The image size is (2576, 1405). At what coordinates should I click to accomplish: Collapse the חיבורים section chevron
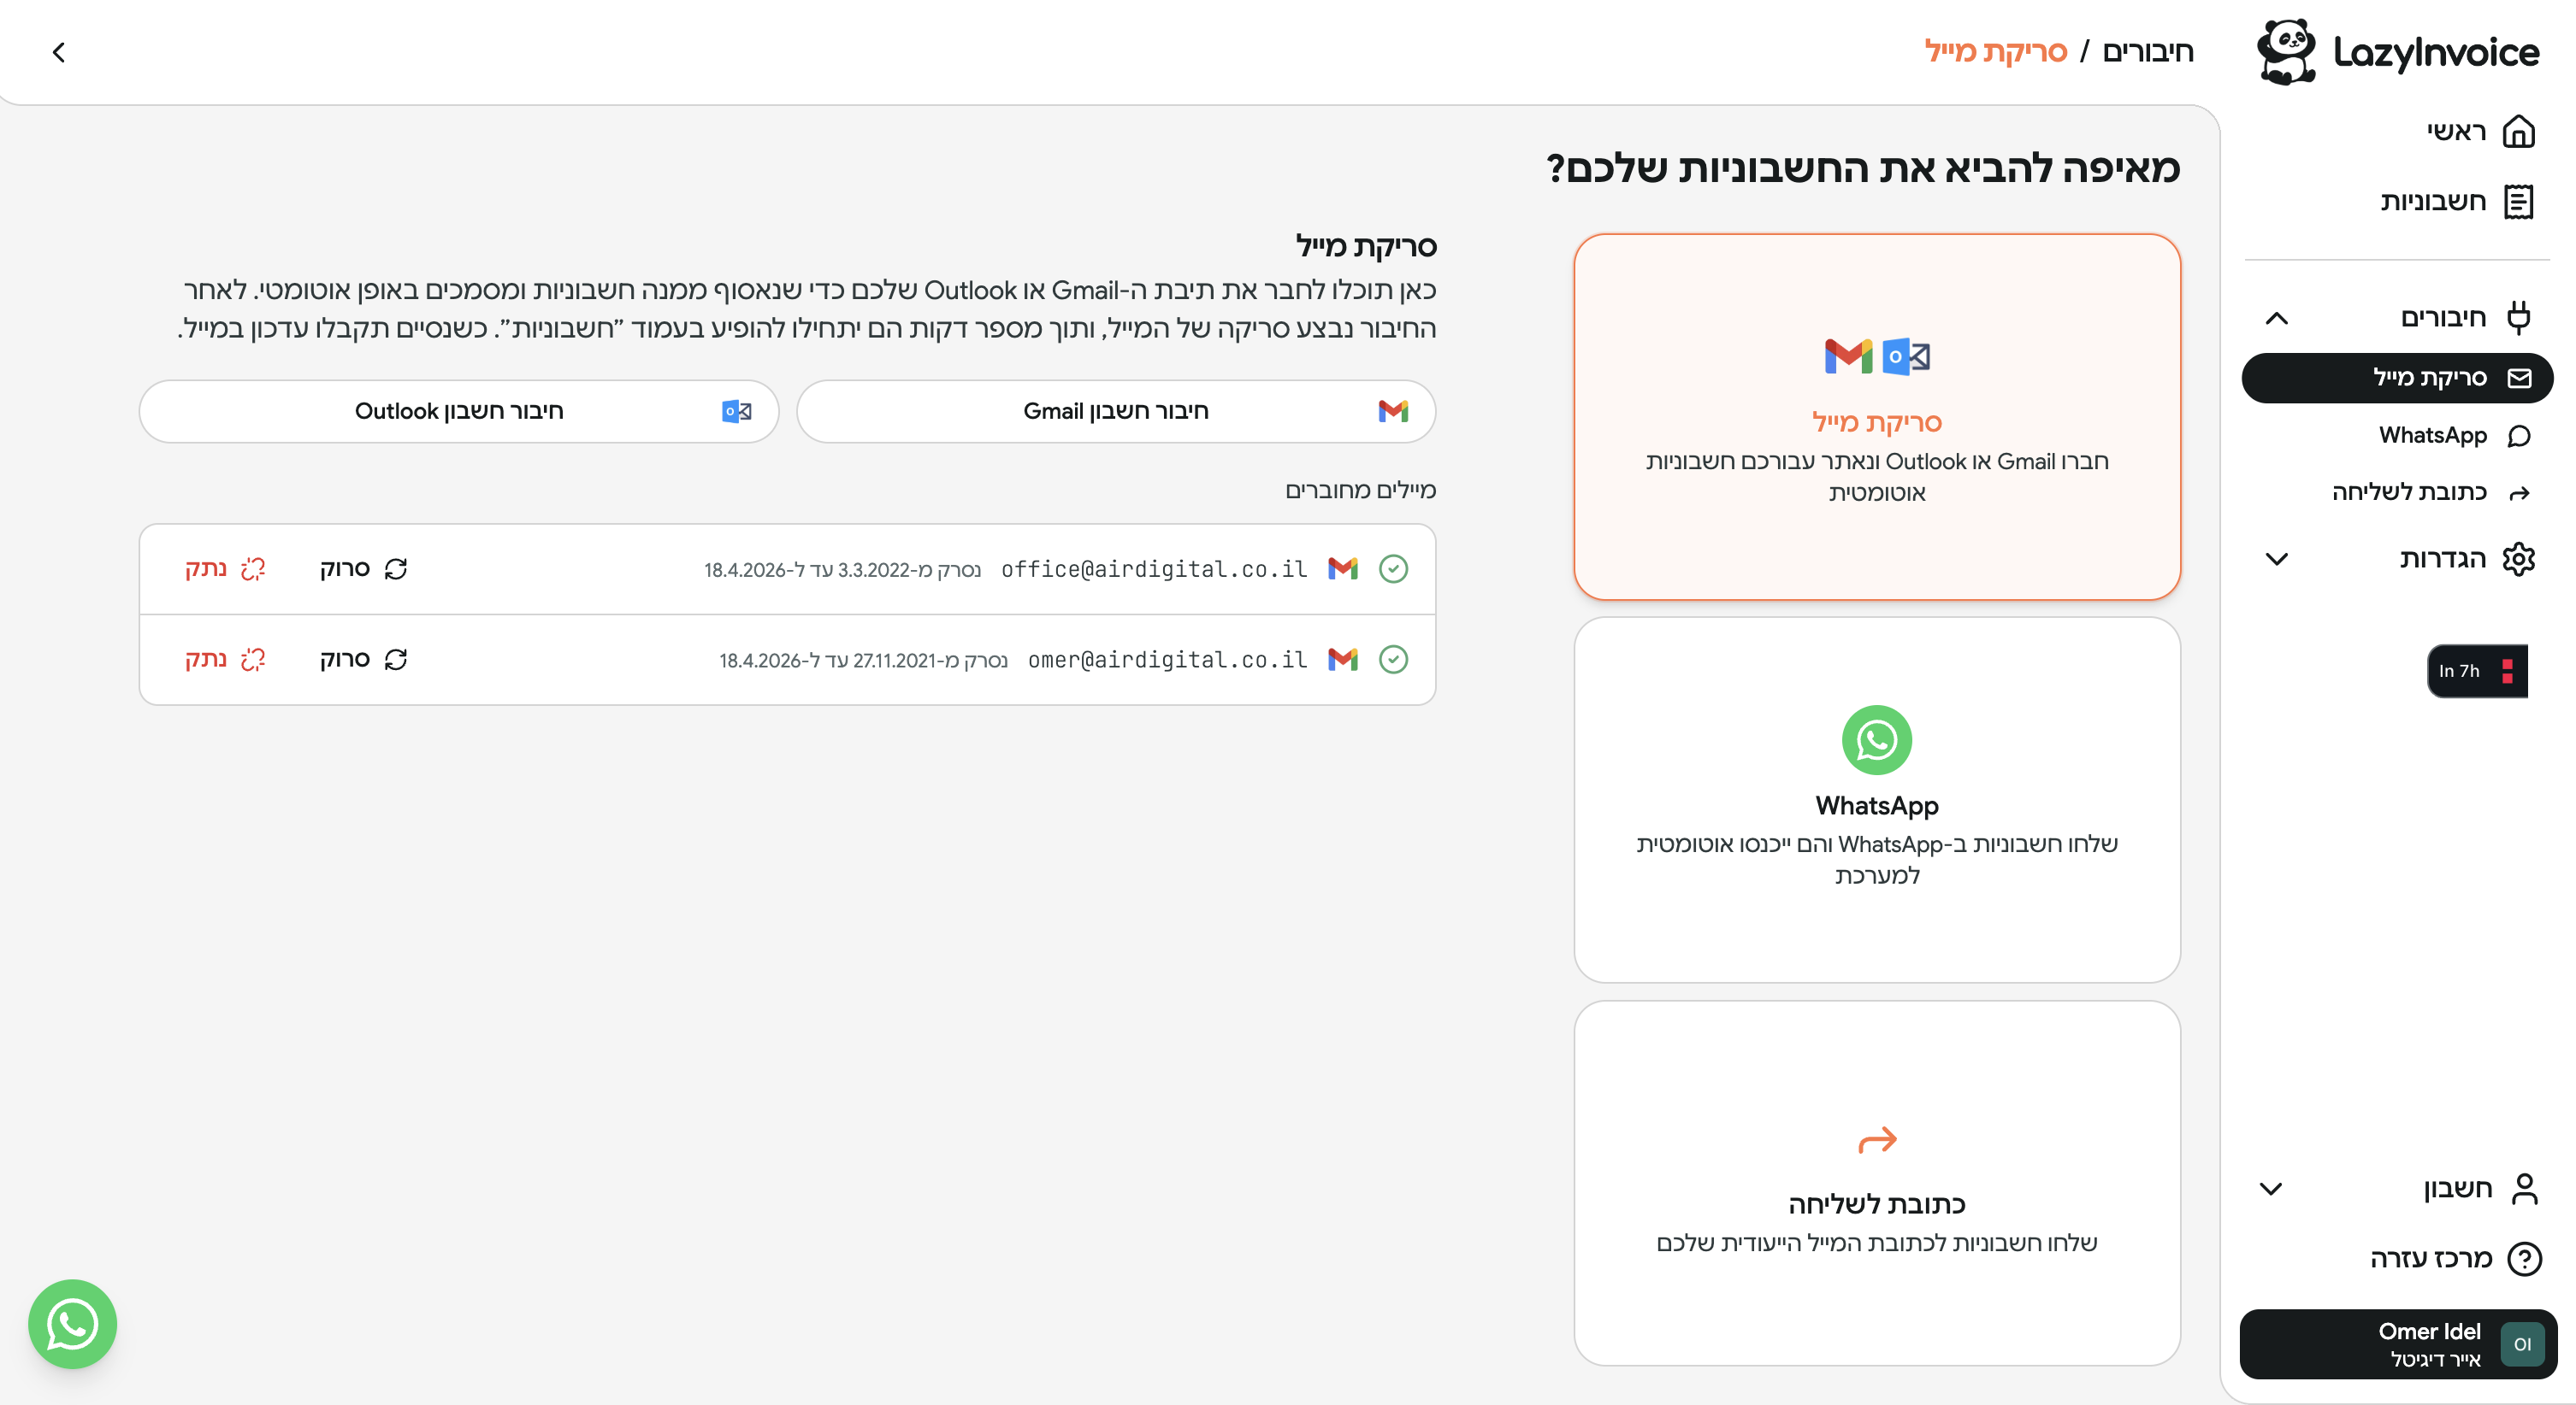click(x=2276, y=319)
